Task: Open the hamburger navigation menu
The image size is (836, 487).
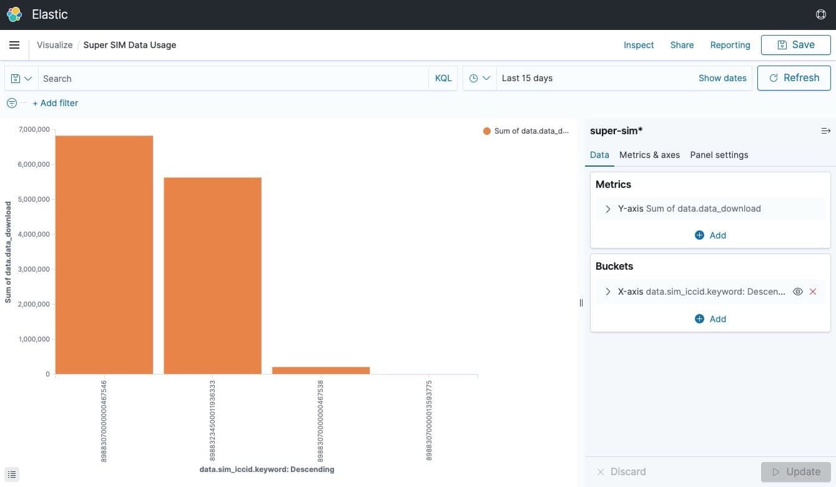Action: (x=14, y=45)
